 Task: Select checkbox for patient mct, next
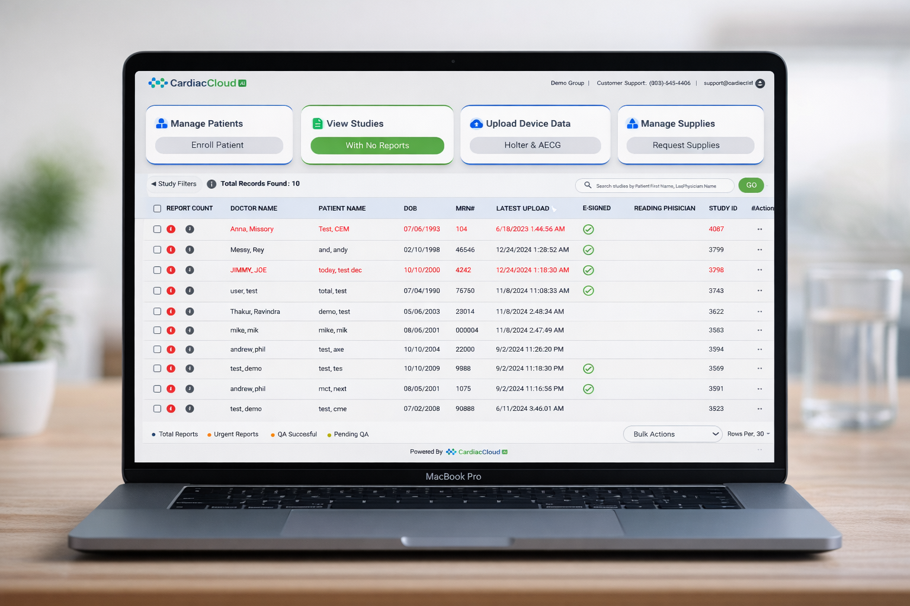[x=158, y=389]
